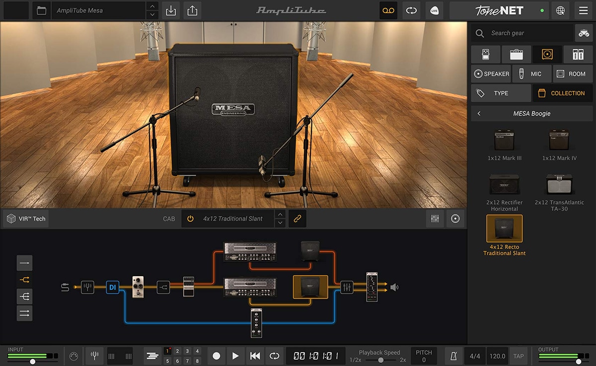
Task: Open the recorder tape icon
Action: (388, 10)
